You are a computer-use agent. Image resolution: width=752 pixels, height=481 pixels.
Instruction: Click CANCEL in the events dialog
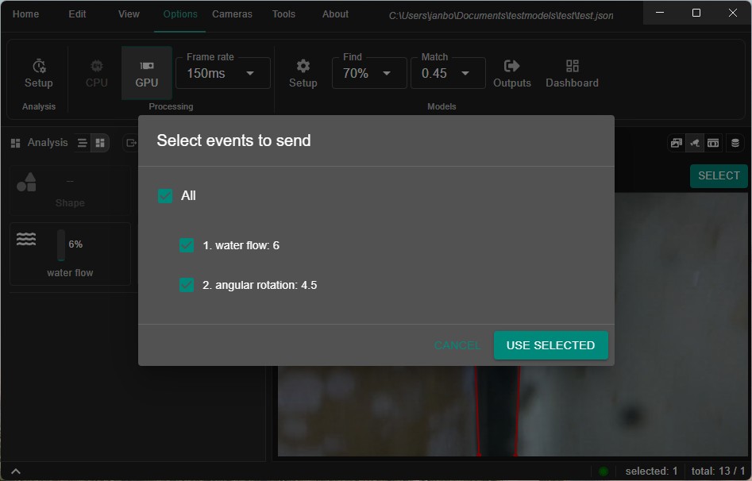tap(457, 345)
